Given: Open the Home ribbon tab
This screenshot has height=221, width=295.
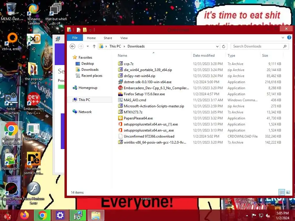Looking at the screenshot, I should coord(91,38).
